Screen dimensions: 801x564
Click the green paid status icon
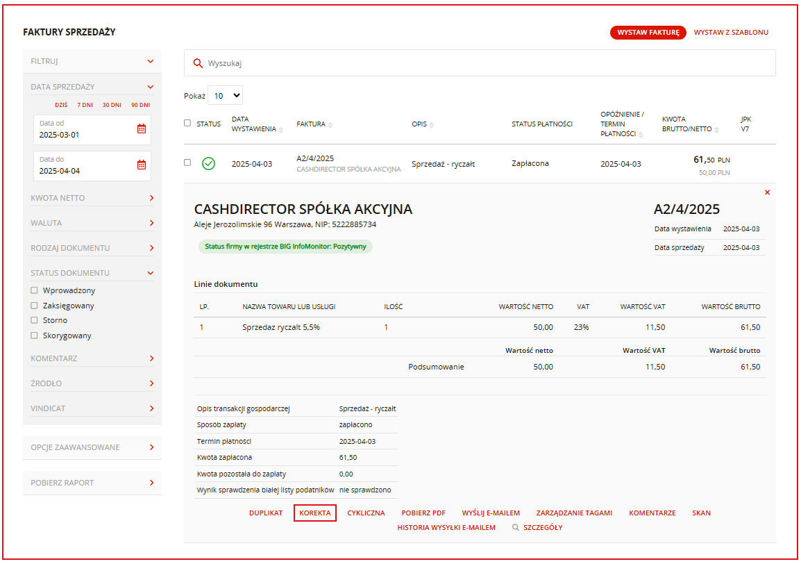point(208,164)
